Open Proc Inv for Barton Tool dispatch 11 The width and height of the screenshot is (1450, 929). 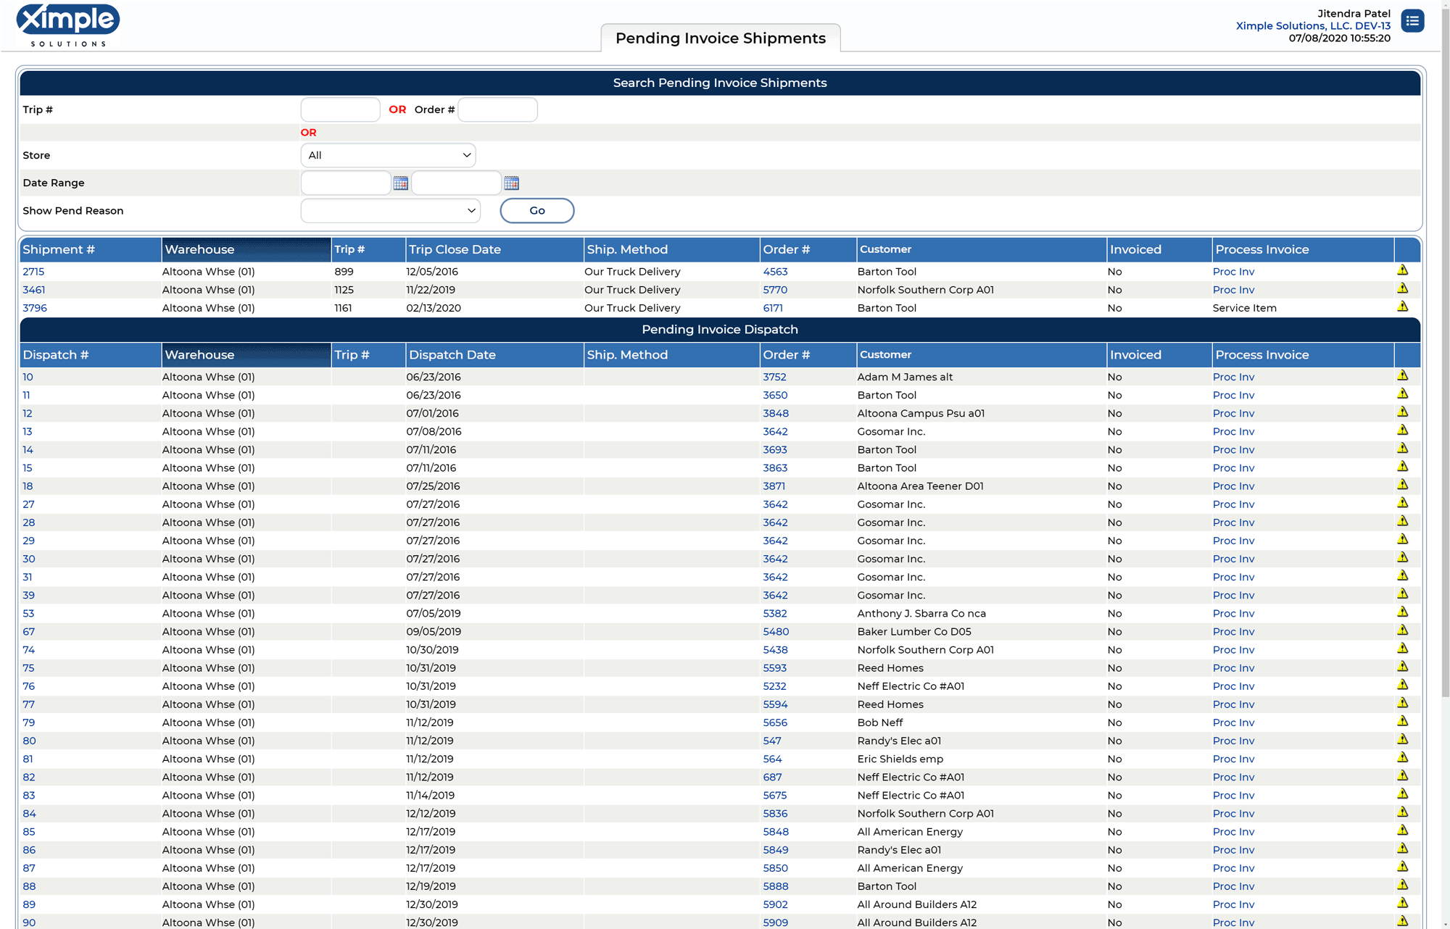(1233, 395)
